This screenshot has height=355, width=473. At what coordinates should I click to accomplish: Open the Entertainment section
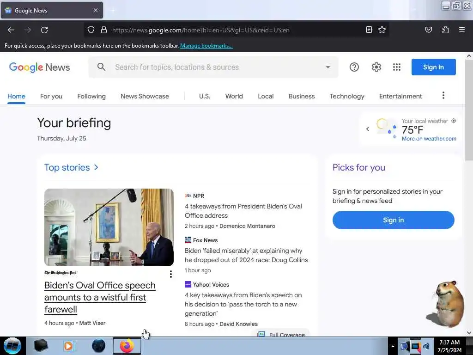(x=400, y=96)
